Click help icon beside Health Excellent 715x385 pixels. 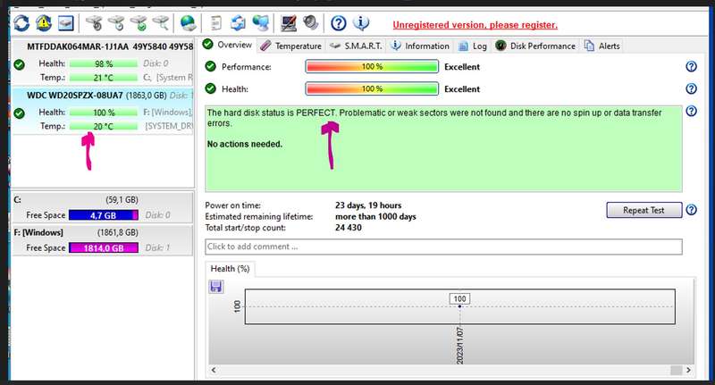691,88
